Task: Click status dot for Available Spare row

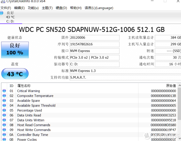Action: pyautogui.click(x=4, y=101)
